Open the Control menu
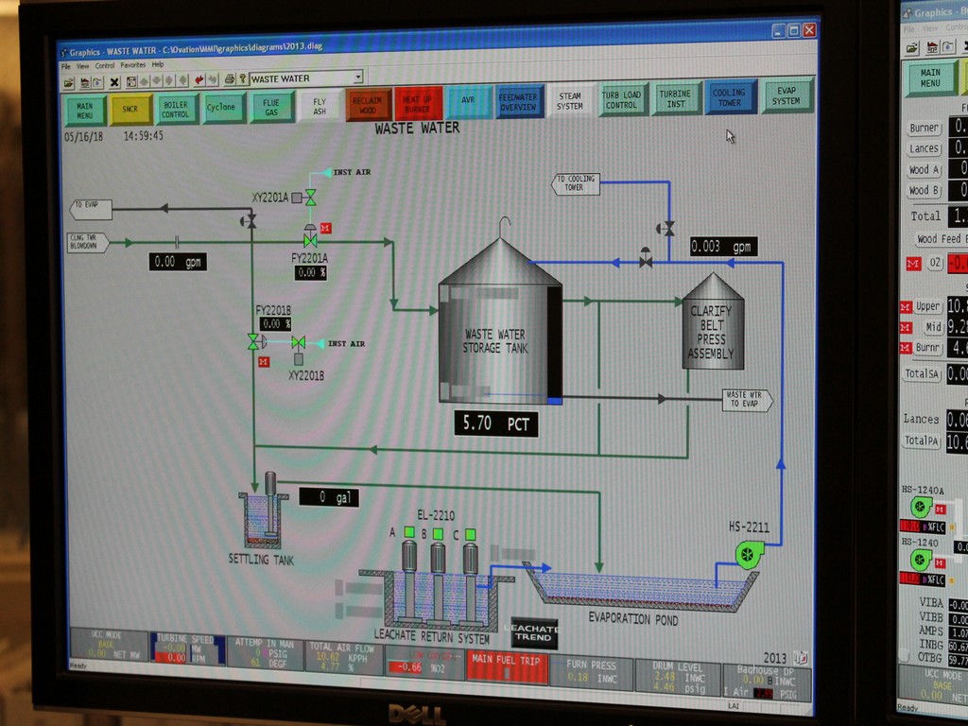Viewport: 968px width, 726px height. coord(105,65)
